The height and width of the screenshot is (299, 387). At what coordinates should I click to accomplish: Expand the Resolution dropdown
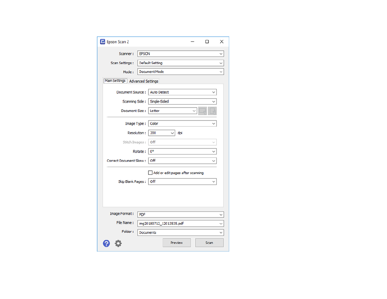tap(162, 133)
